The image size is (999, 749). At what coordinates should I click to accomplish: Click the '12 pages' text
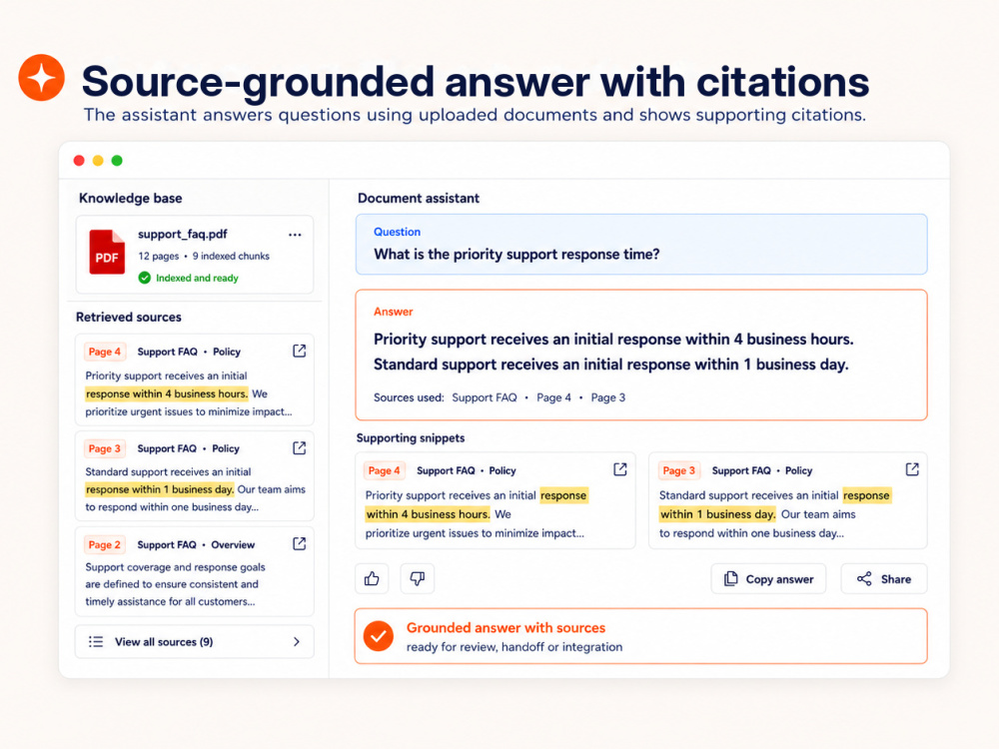[x=159, y=256]
